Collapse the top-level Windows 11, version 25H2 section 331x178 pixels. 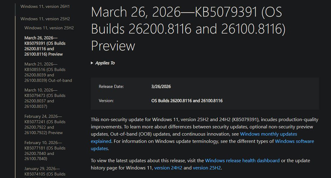(45, 19)
